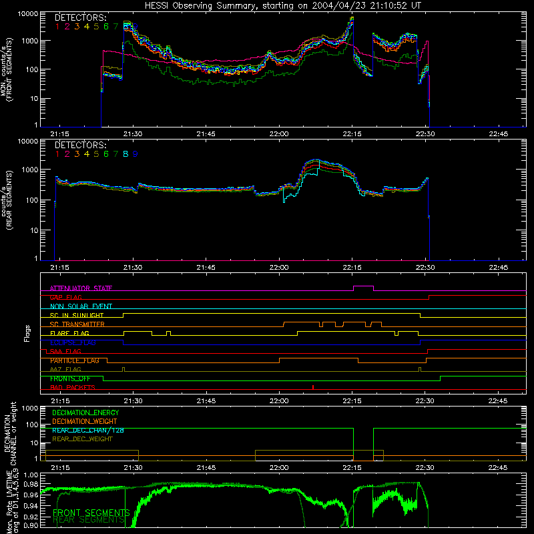Click the bright green FRONT SEGMENTS livetime label
Screen dimensions: 534x534
91,513
